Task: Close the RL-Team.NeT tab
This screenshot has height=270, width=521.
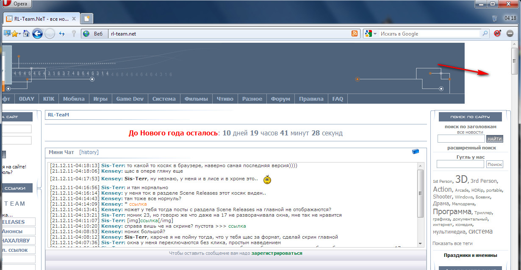Action: tap(75, 19)
